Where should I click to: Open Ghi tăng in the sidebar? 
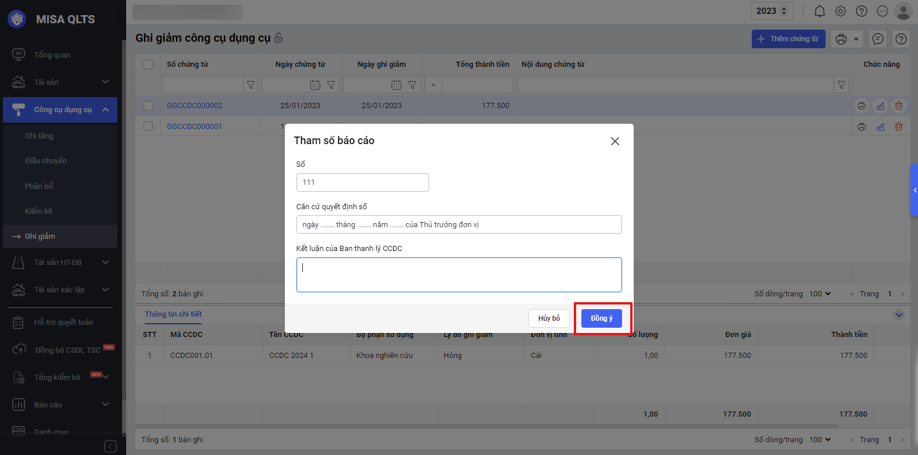(39, 136)
